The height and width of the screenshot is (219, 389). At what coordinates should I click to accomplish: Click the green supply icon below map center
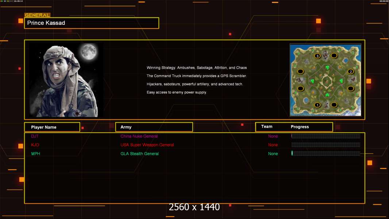pyautogui.click(x=327, y=95)
